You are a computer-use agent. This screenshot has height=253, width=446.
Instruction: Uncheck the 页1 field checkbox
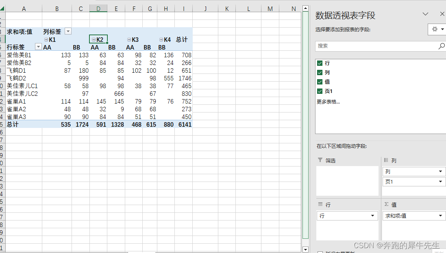pyautogui.click(x=320, y=91)
